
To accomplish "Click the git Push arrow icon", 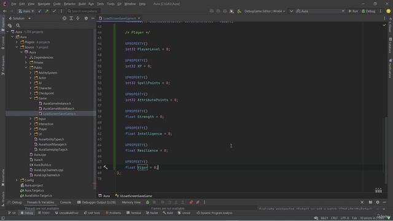I will tap(47, 11).
